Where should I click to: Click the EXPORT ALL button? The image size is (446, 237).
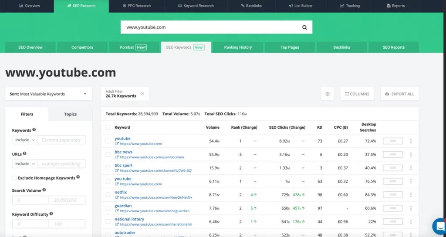[400, 94]
